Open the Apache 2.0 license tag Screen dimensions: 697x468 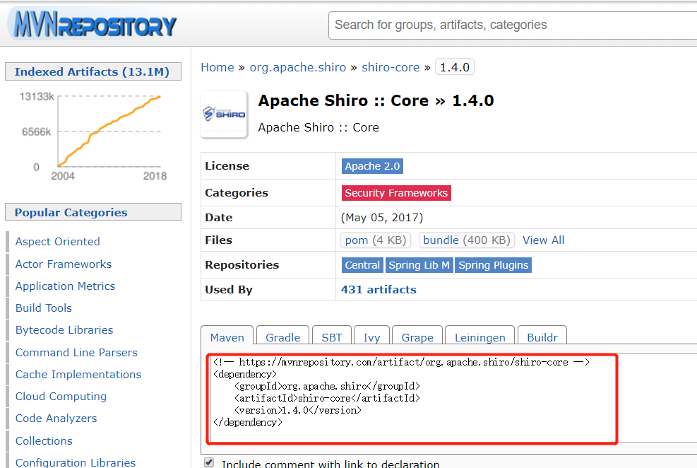[372, 166]
